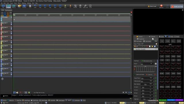Click eraser tool below the timeline
184x104 pixels.
(x=17, y=92)
